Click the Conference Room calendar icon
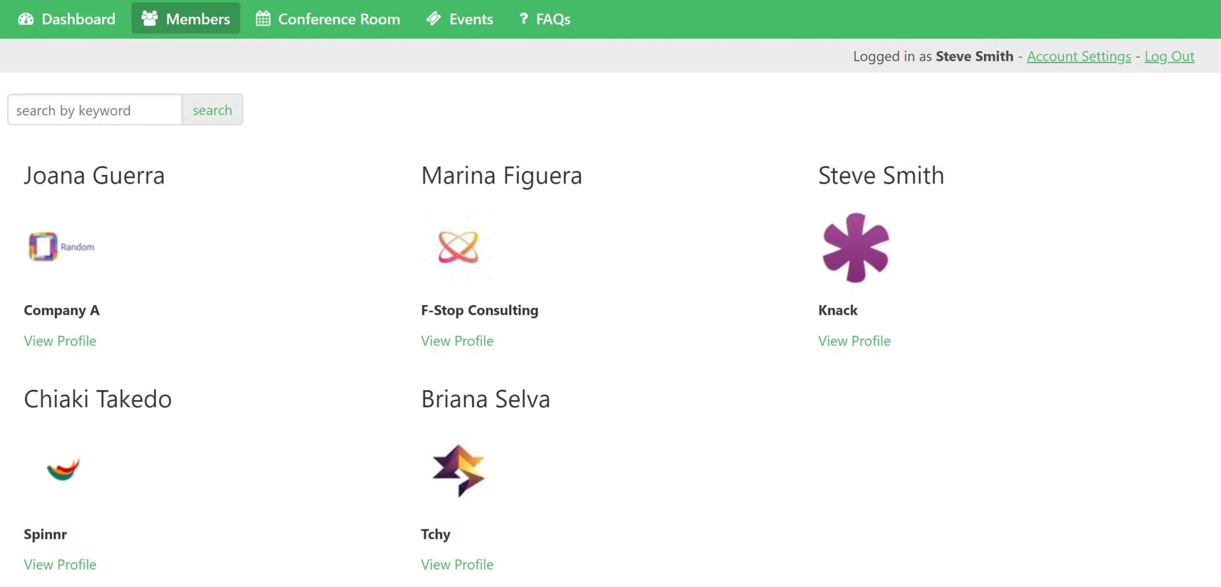 tap(263, 19)
